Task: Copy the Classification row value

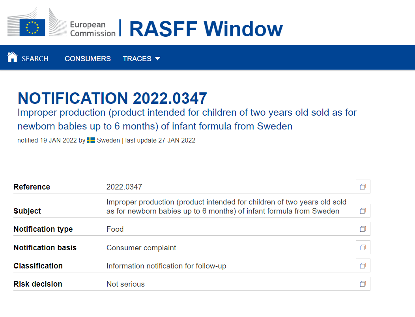Action: 363,266
